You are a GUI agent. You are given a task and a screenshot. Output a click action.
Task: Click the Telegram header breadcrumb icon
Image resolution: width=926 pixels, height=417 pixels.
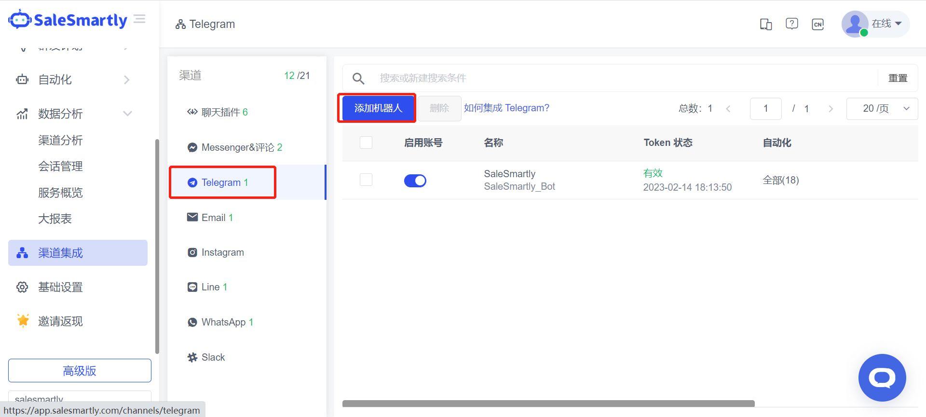click(x=180, y=24)
